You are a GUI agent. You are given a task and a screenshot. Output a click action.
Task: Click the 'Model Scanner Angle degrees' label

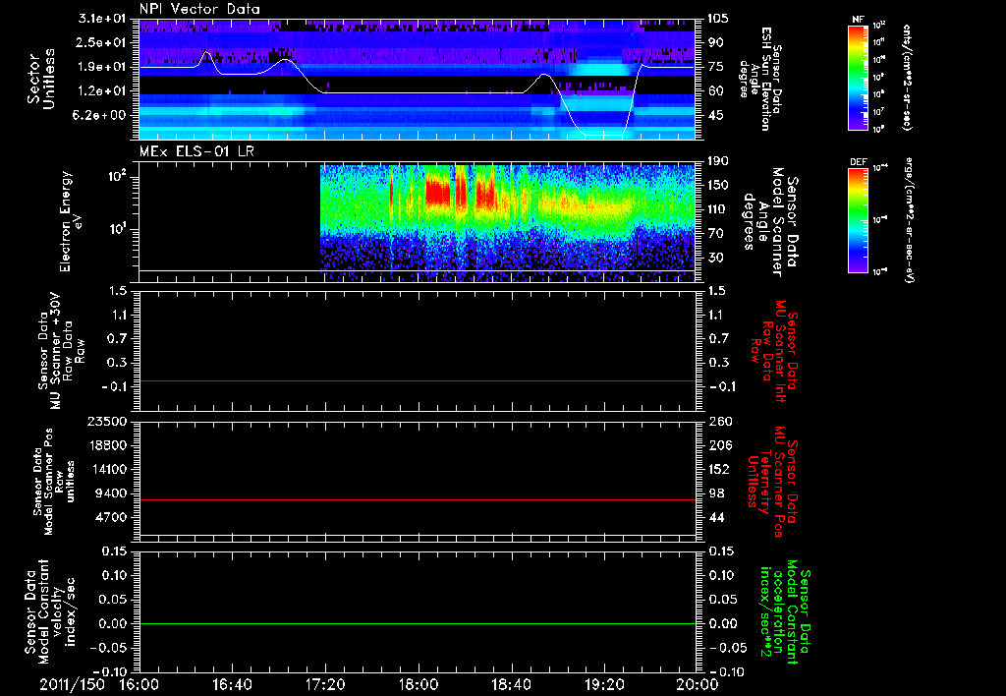click(770, 222)
